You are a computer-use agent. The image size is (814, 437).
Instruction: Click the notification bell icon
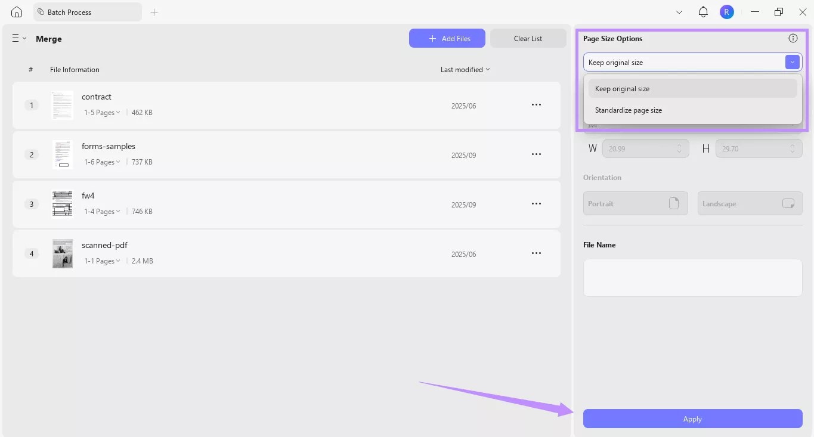tap(702, 11)
